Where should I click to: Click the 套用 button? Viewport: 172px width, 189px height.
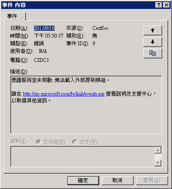coord(152,180)
